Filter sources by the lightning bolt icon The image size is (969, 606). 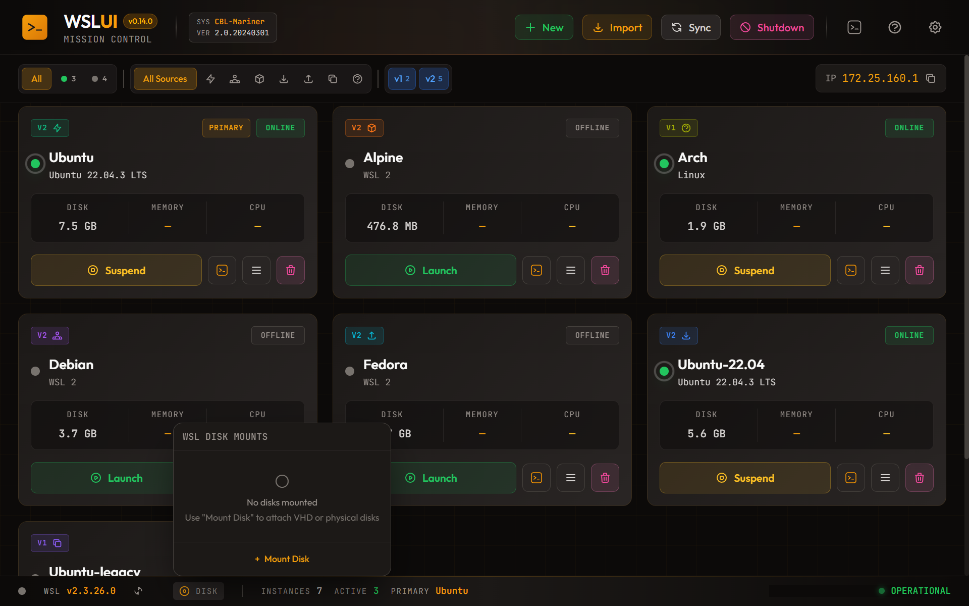point(210,79)
